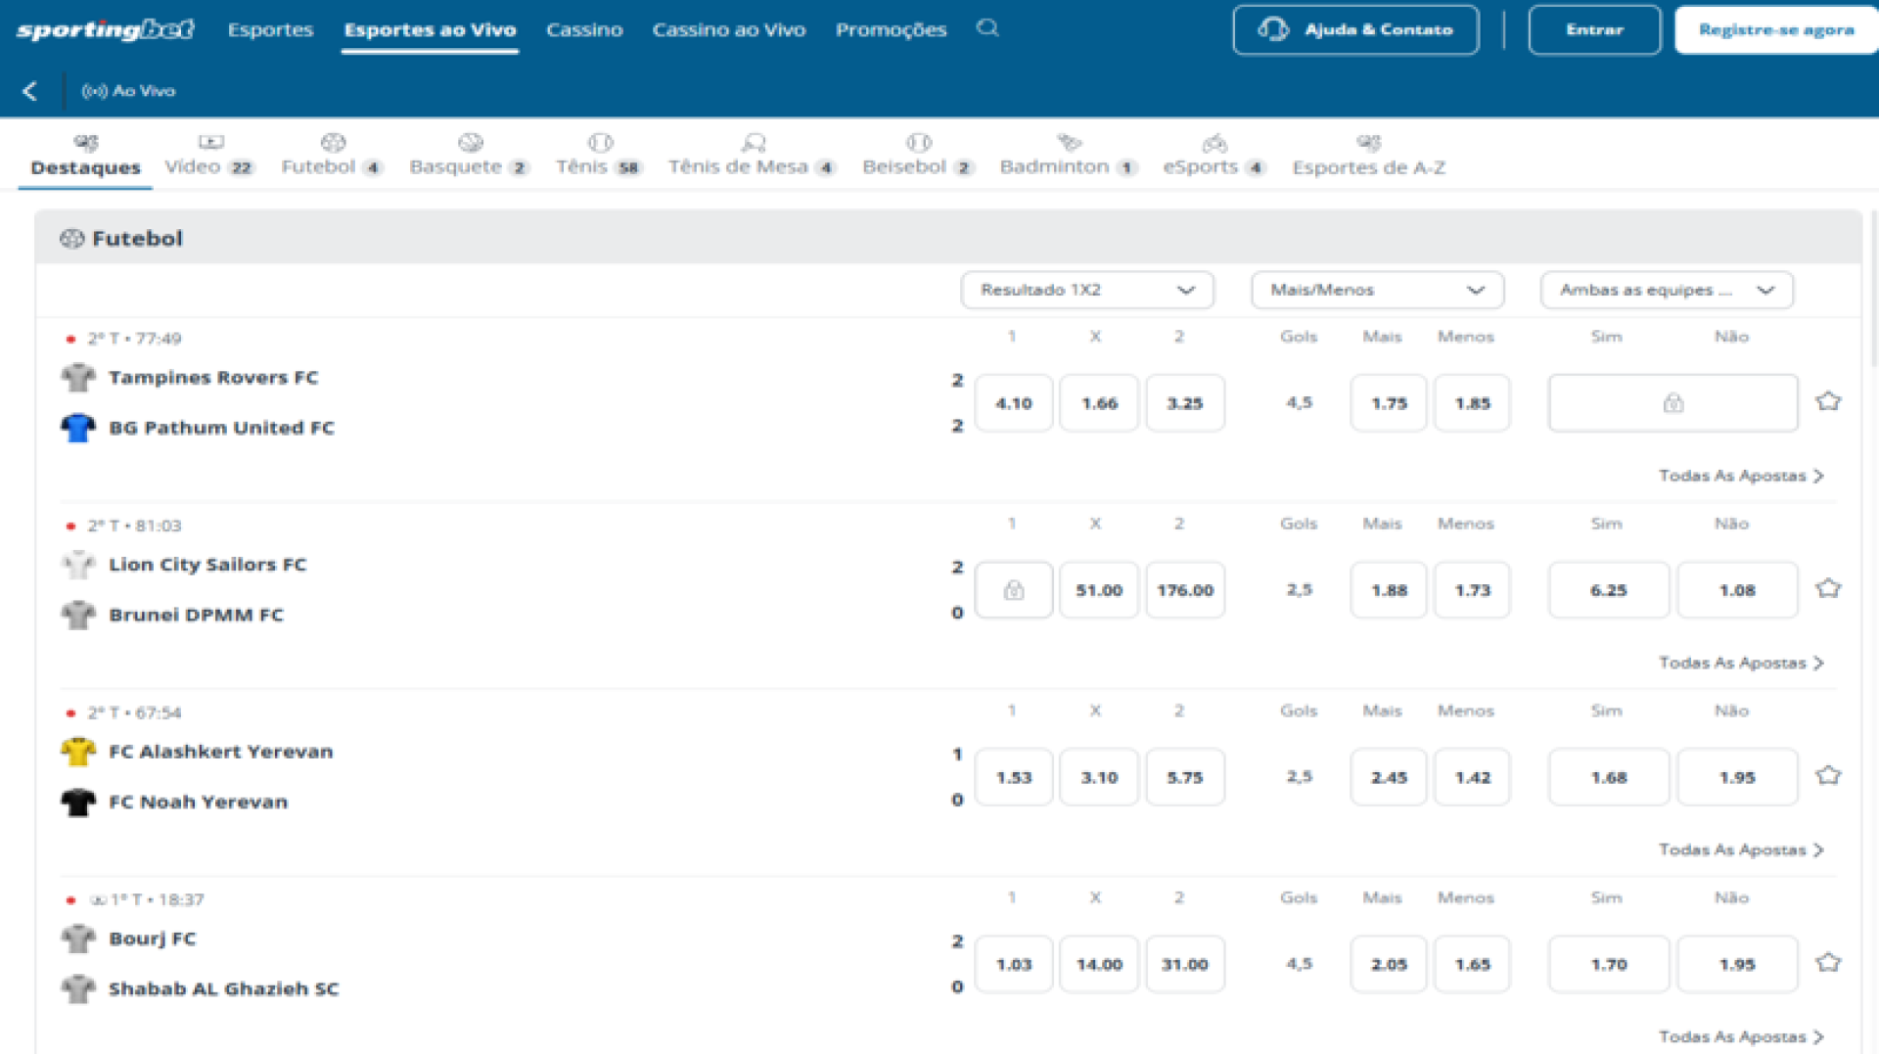Open the Promoções menu item

tap(891, 29)
